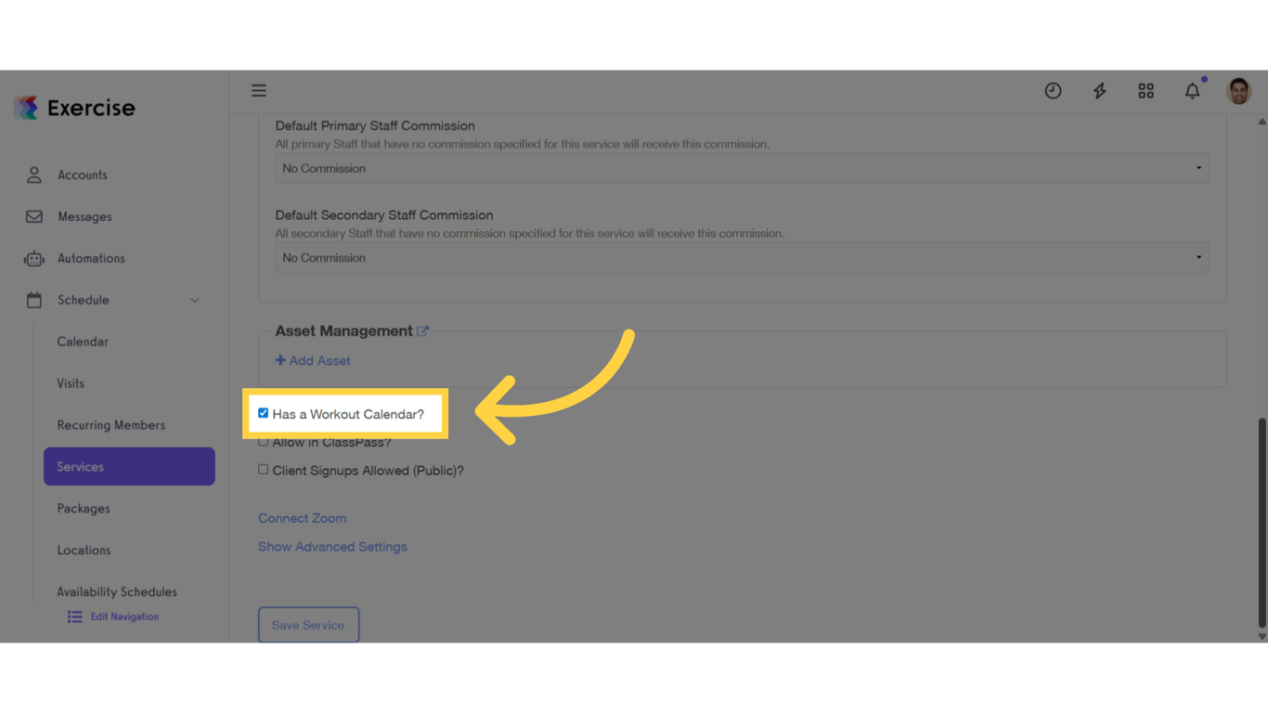Click the Default Primary Staff Commission label

[375, 125]
